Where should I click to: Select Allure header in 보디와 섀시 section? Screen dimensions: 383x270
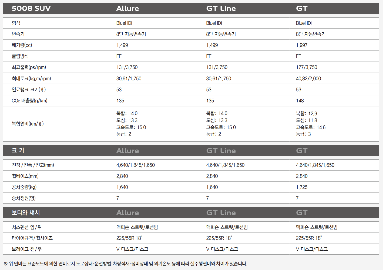127,213
